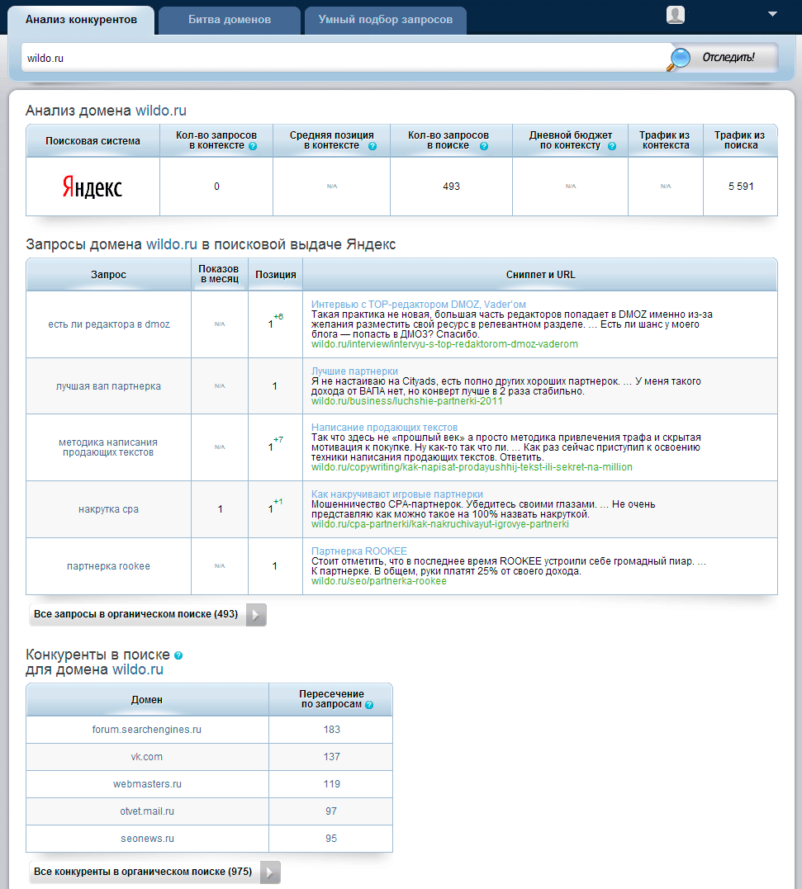Open competitor vk.com
Image resolution: width=802 pixels, height=889 pixels.
147,757
